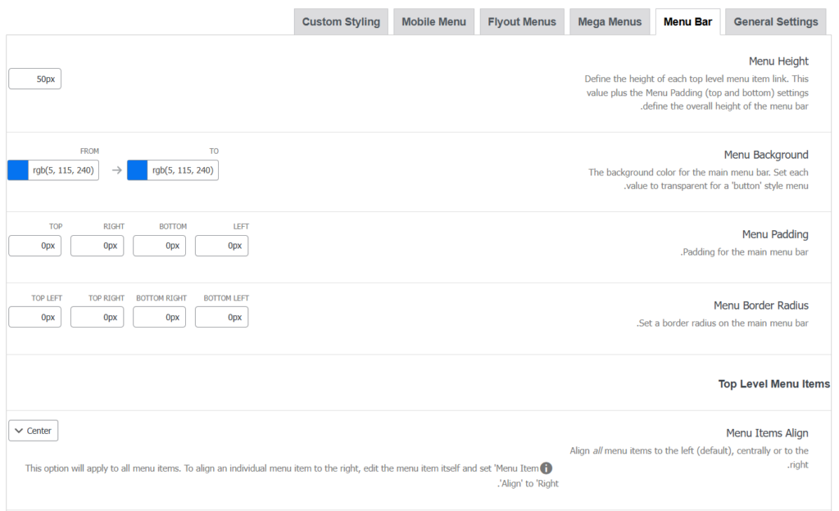The height and width of the screenshot is (511, 839).
Task: Click the Border Radius TOP LEFT field
Action: click(x=35, y=317)
